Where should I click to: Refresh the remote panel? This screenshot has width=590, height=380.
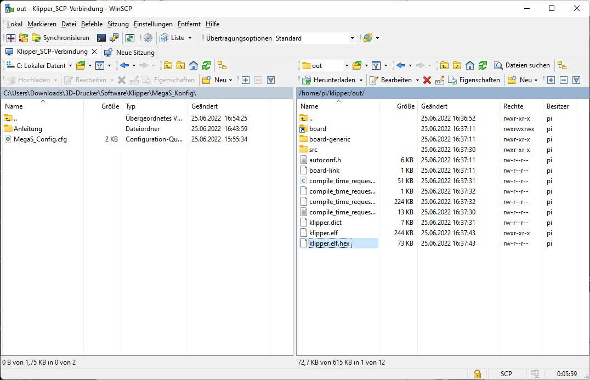483,65
